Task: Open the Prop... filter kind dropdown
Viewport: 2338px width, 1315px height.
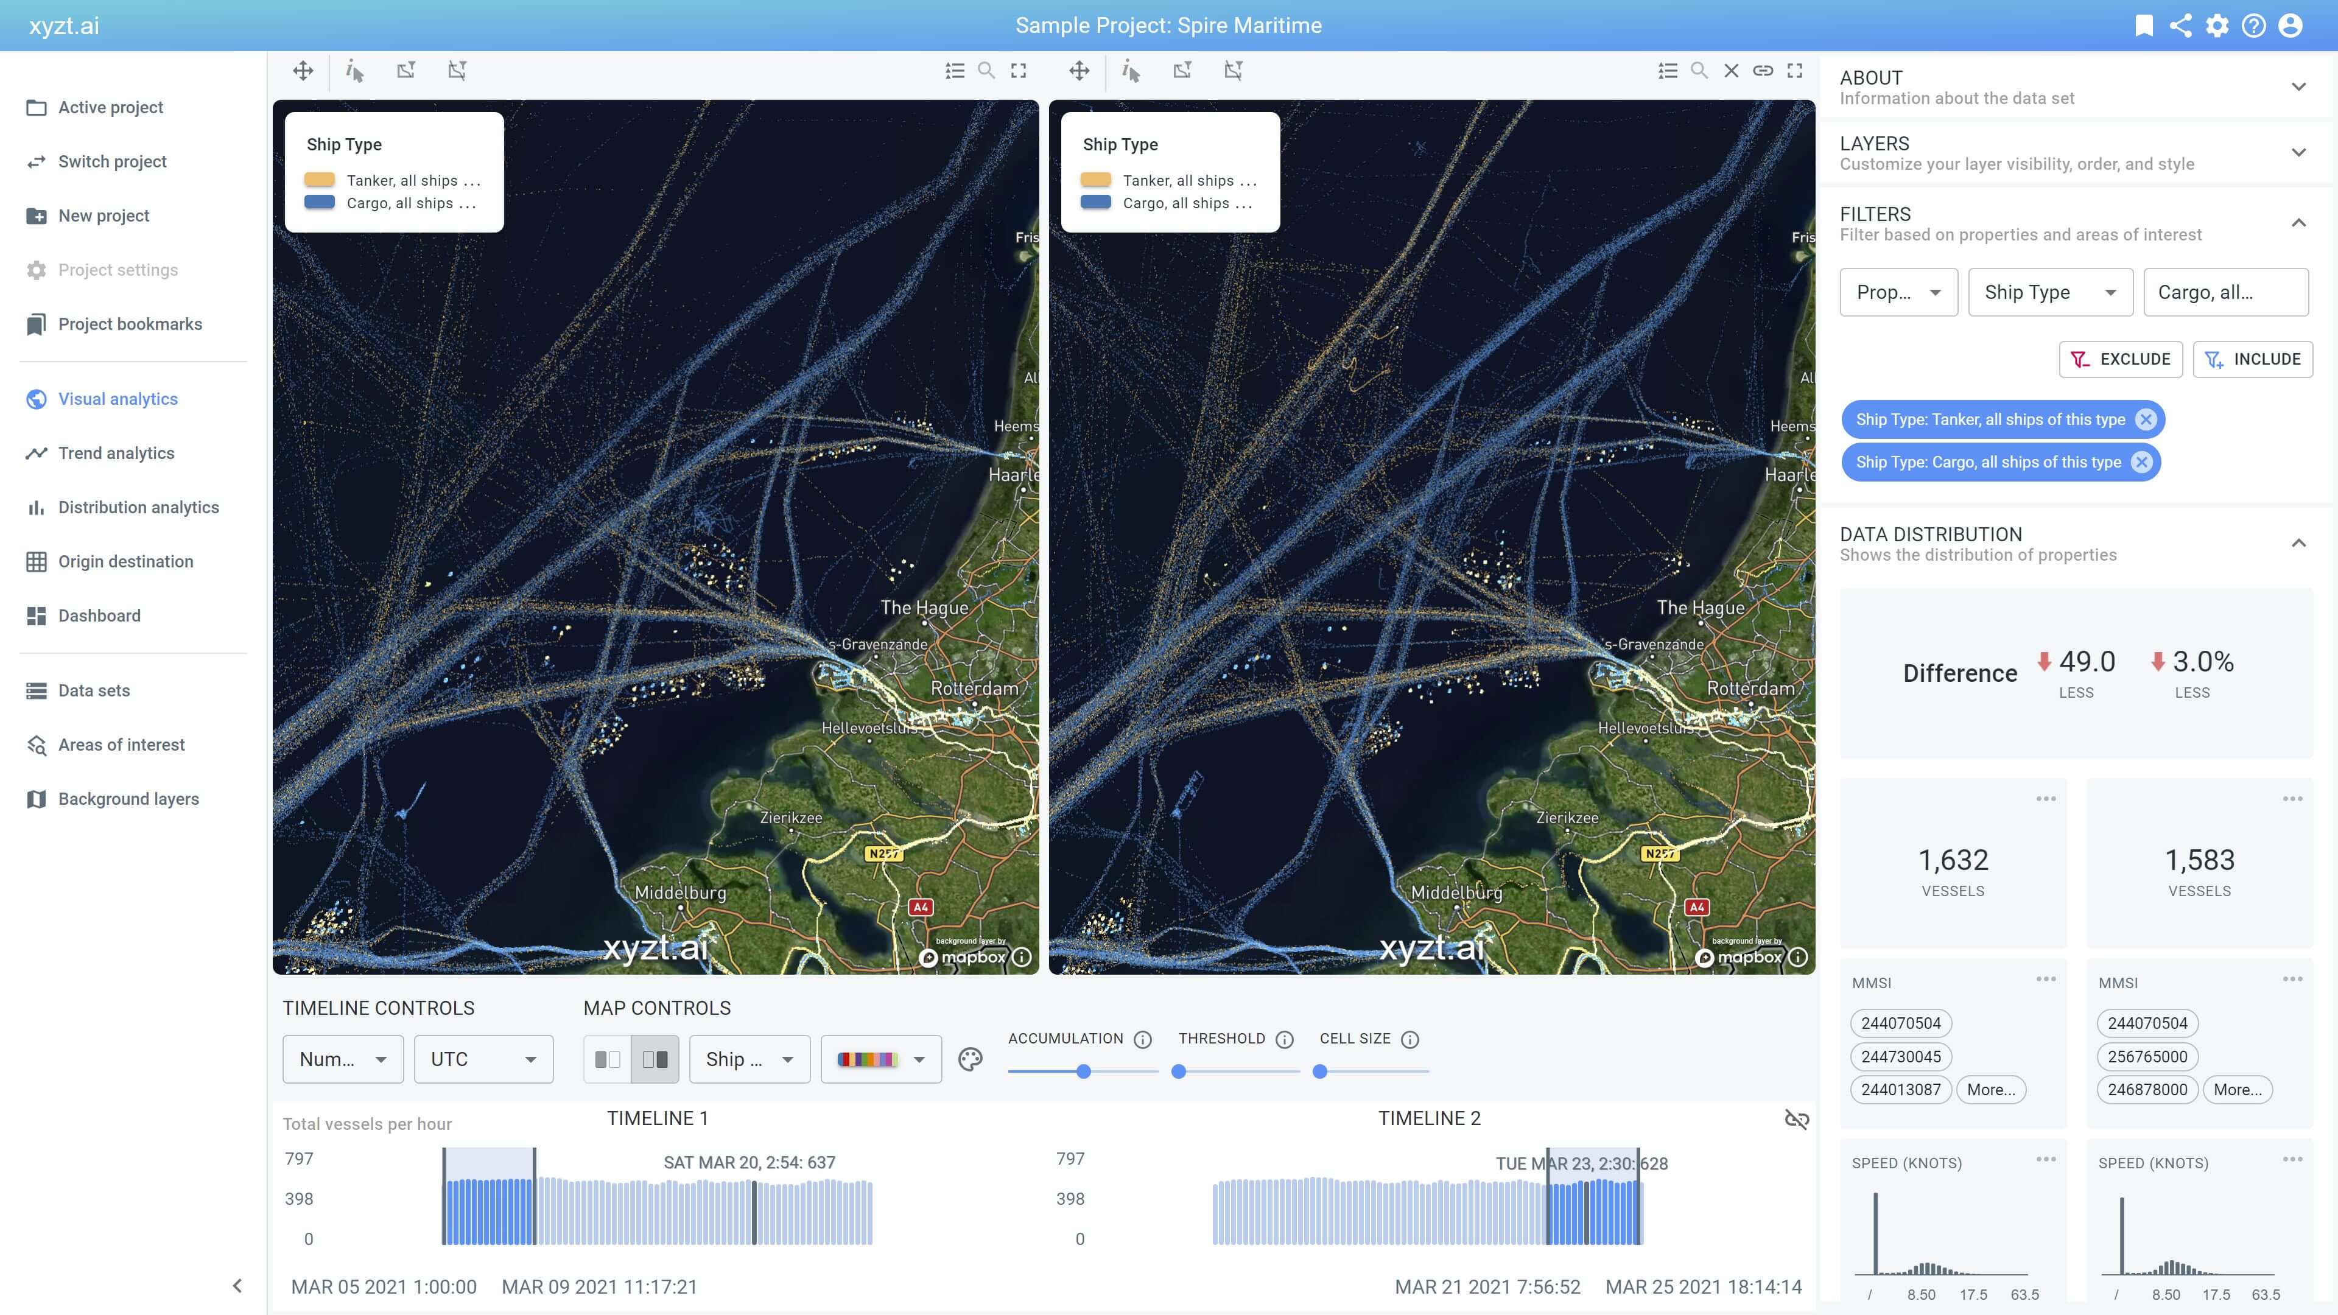Action: (x=1899, y=292)
